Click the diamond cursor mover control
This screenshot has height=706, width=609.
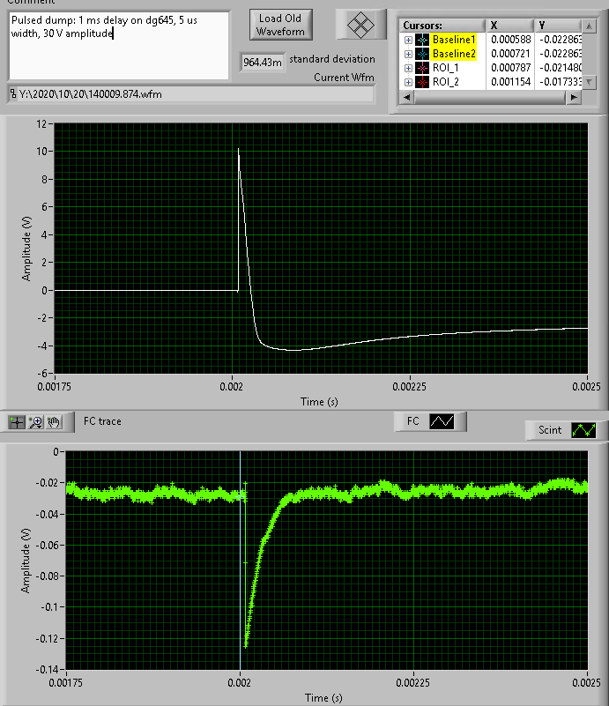tap(360, 25)
